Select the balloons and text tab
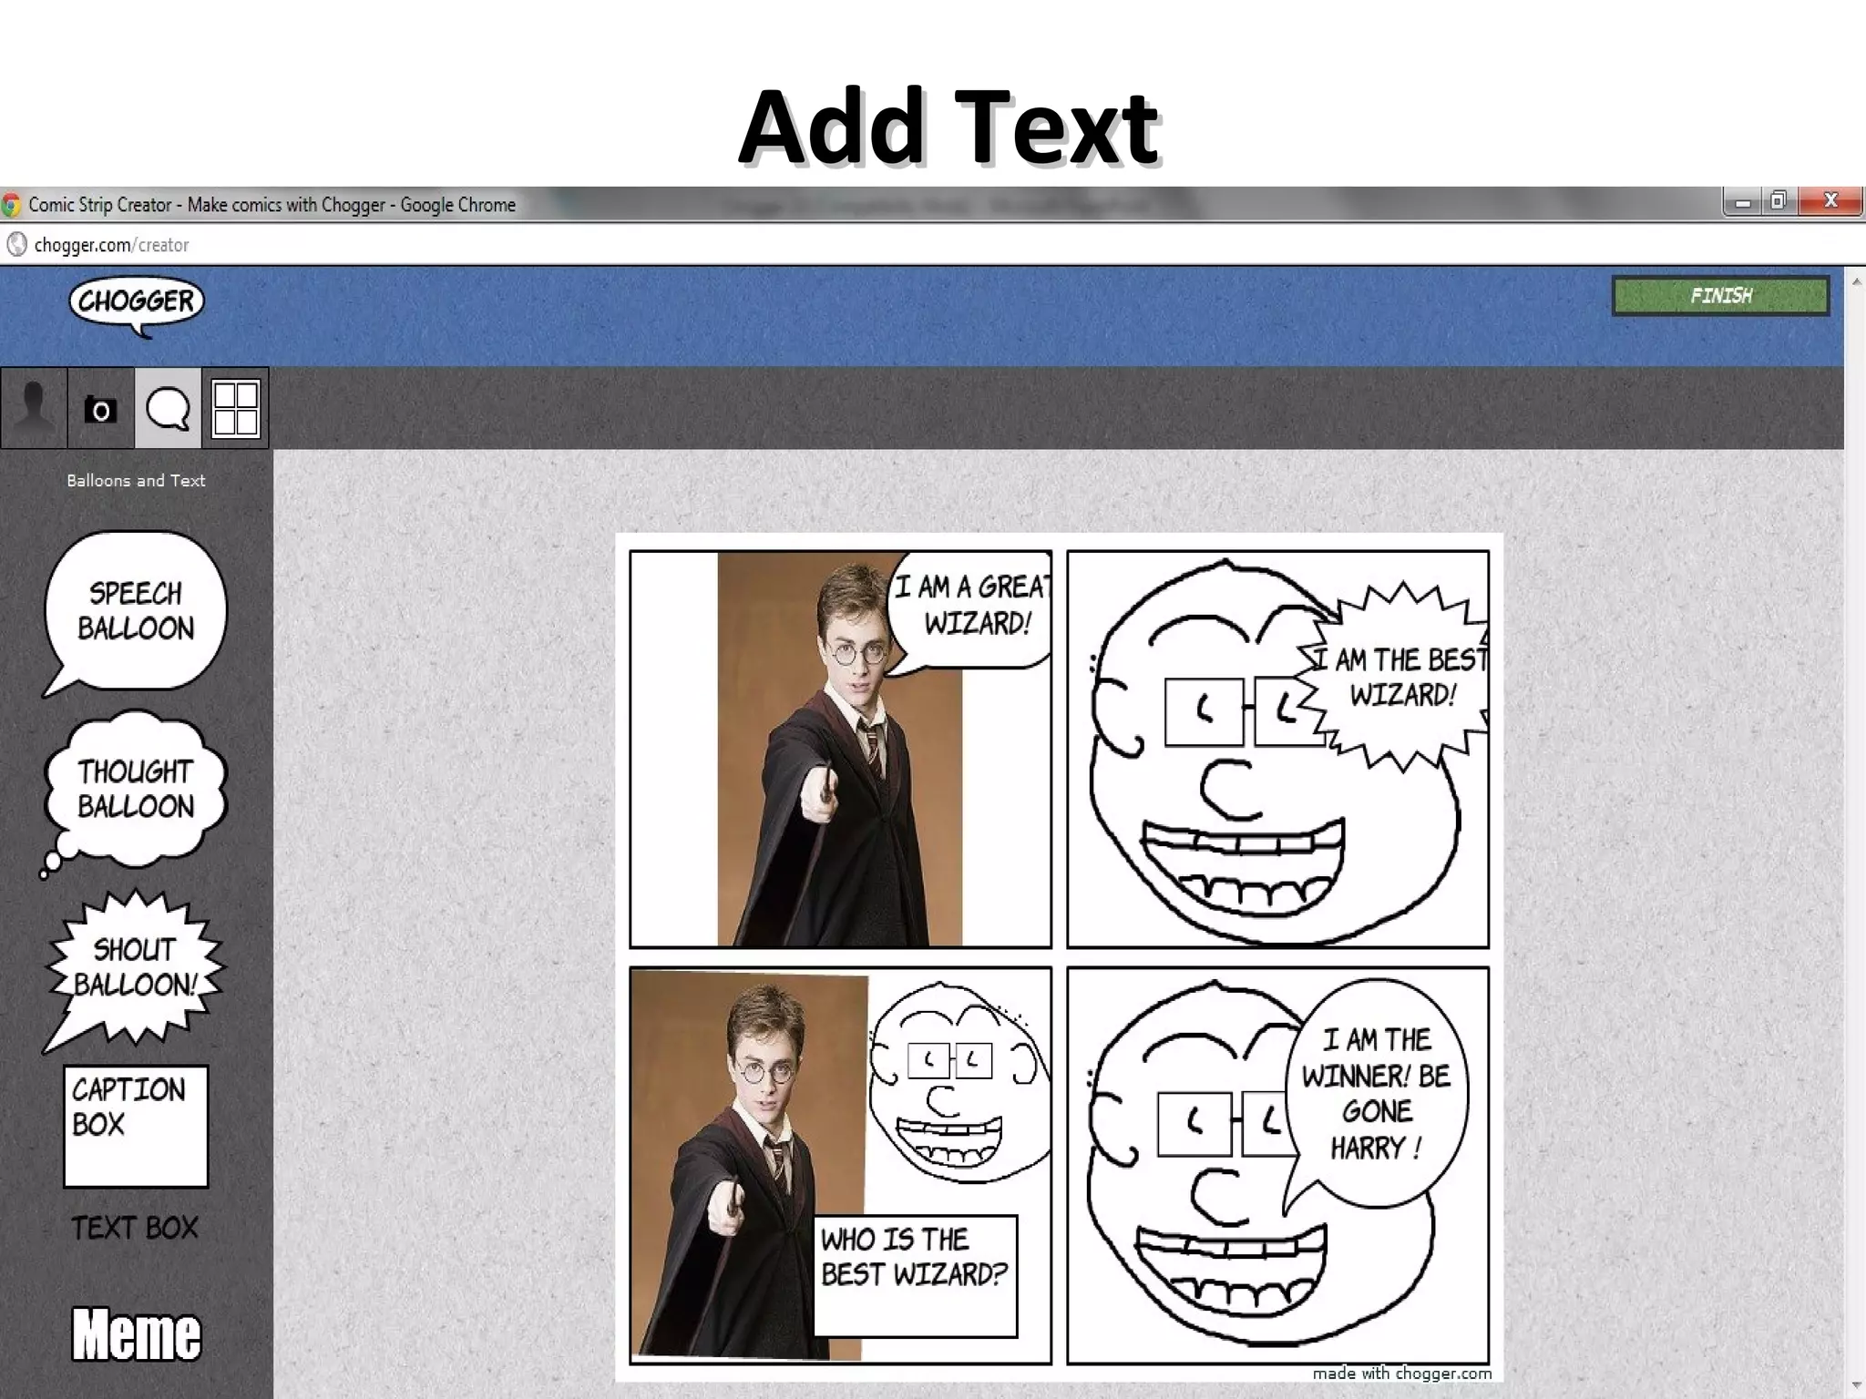1866x1399 pixels. point(169,408)
